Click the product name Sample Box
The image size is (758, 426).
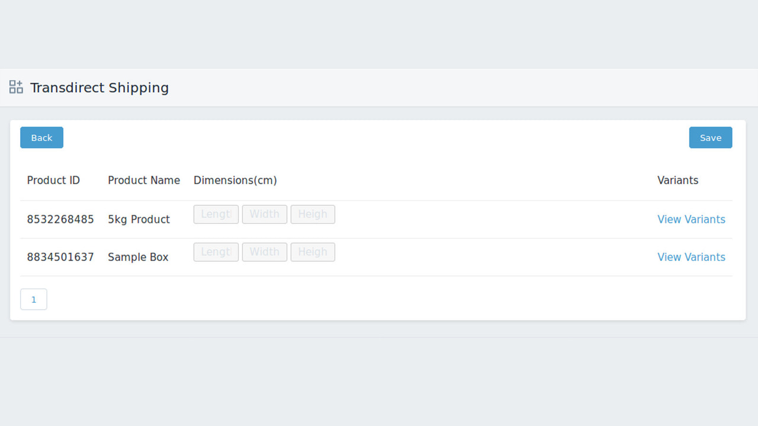(x=138, y=257)
